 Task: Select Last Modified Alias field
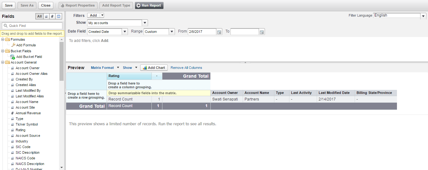(x=30, y=96)
